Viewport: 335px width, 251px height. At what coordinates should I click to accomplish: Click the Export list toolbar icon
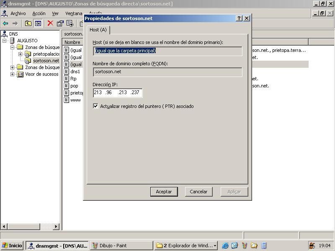(x=70, y=23)
